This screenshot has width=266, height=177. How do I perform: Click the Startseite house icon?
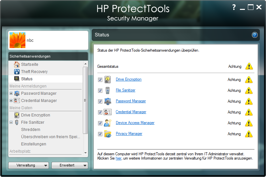pos(17,64)
